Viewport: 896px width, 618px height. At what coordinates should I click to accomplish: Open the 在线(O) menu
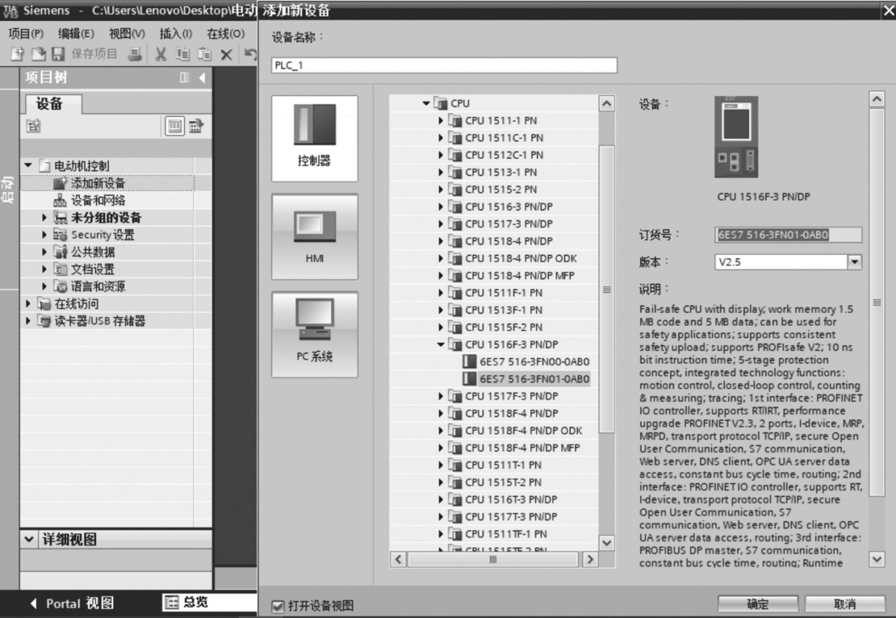pos(226,34)
